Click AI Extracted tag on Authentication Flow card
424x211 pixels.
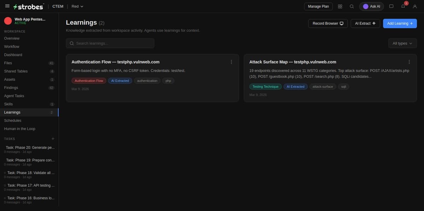[x=120, y=81]
